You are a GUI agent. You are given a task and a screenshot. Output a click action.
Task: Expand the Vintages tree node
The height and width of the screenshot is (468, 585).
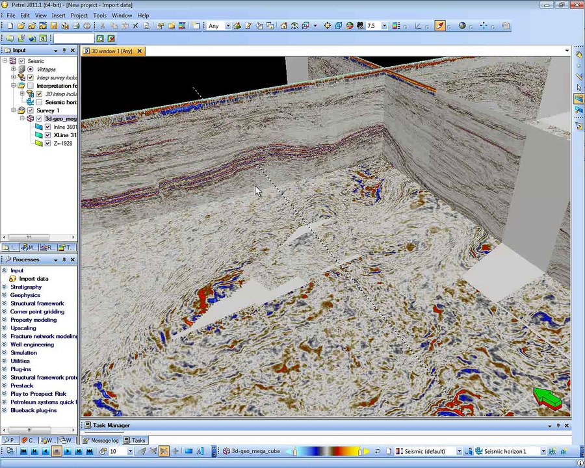[14, 69]
